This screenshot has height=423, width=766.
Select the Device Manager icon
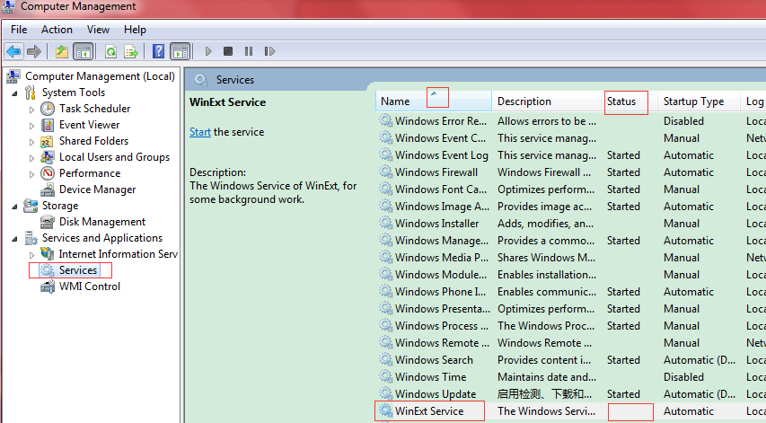coord(48,189)
